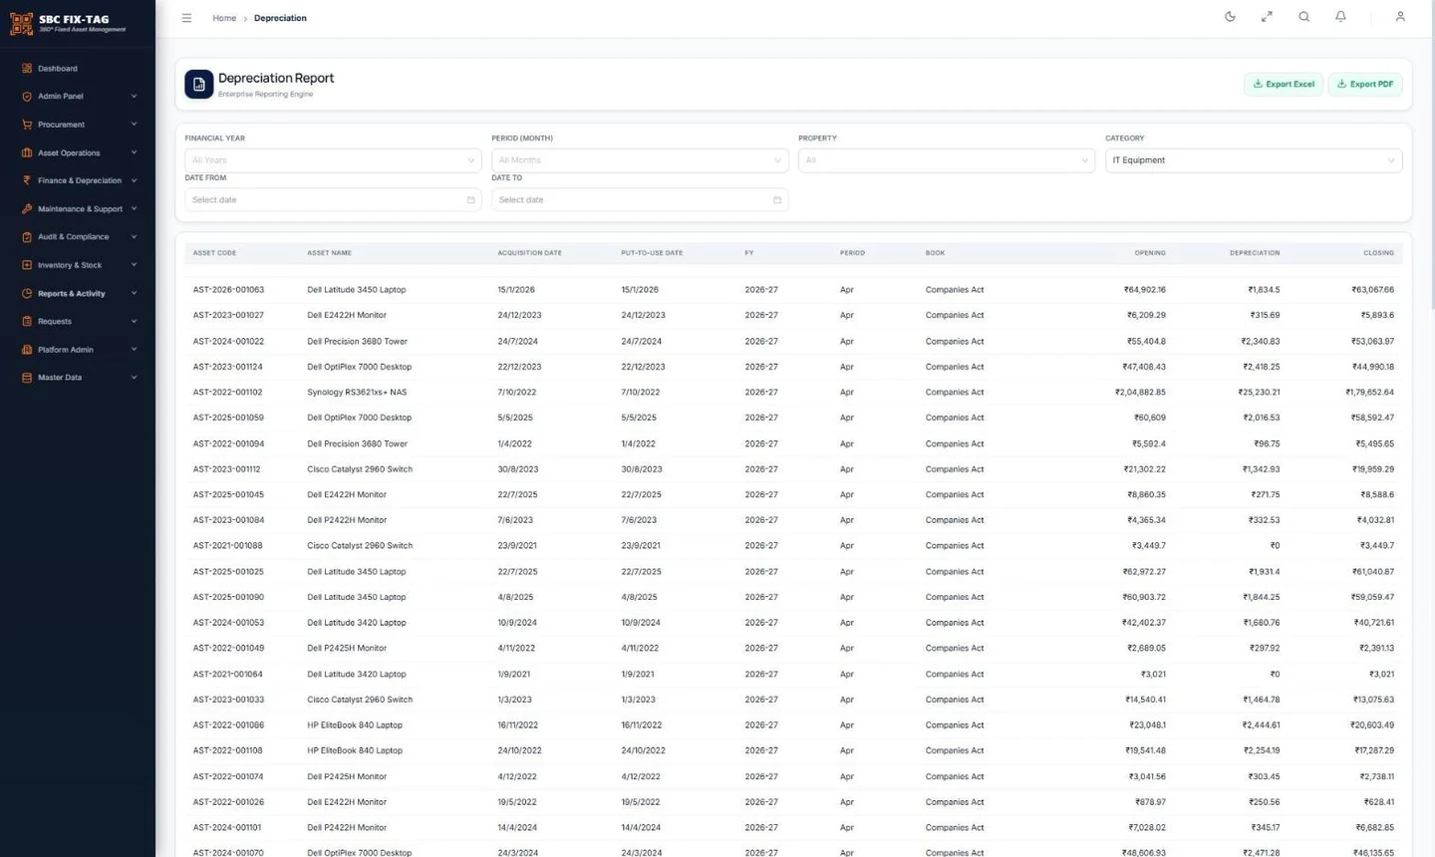Click the Asset Operations box icon
Viewport: 1435px width, 857px height.
coord(27,152)
